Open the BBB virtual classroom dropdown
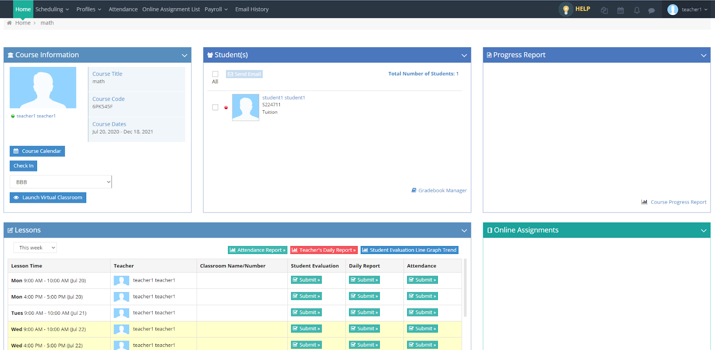The height and width of the screenshot is (350, 715). pyautogui.click(x=61, y=182)
